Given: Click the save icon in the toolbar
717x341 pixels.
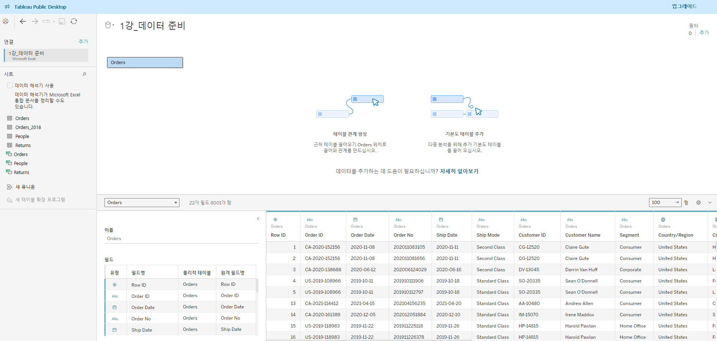Looking at the screenshot, I should [x=62, y=21].
